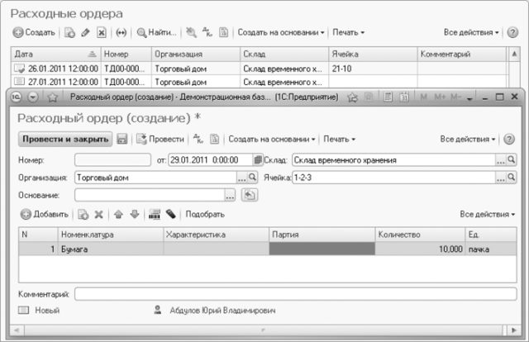Expand Создать на основании in document toolbar
The width and height of the screenshot is (529, 342).
272,139
